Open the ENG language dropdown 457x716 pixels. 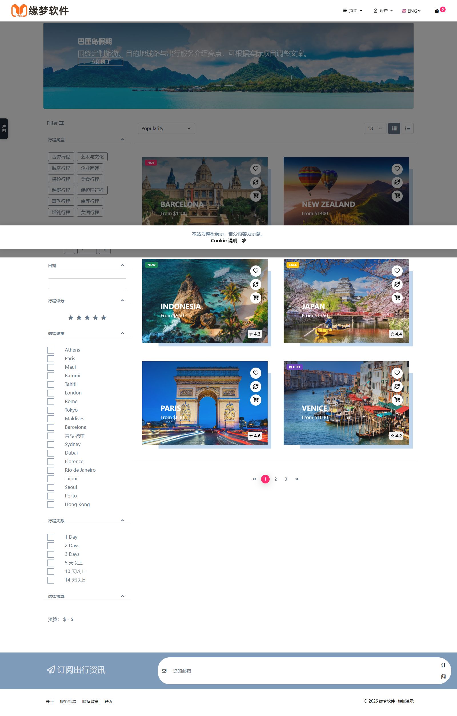coord(411,11)
